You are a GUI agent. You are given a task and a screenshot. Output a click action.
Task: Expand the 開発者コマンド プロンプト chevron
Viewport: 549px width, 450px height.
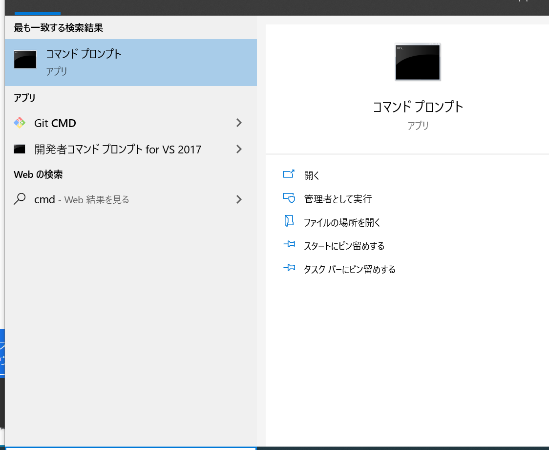(x=239, y=149)
